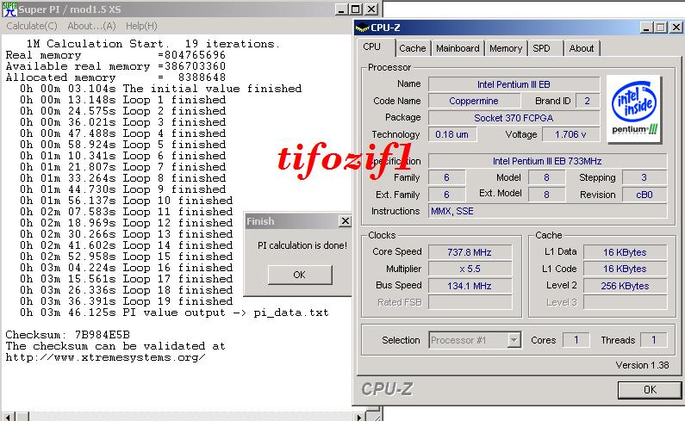Click the 'PI value output -> pi_data.txt' line

click(174, 313)
